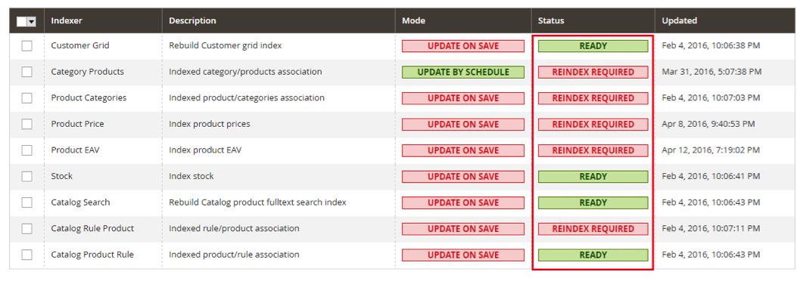Viewport: 797px width, 281px height.
Task: Click 'Index stock' description
Action: coord(191,177)
